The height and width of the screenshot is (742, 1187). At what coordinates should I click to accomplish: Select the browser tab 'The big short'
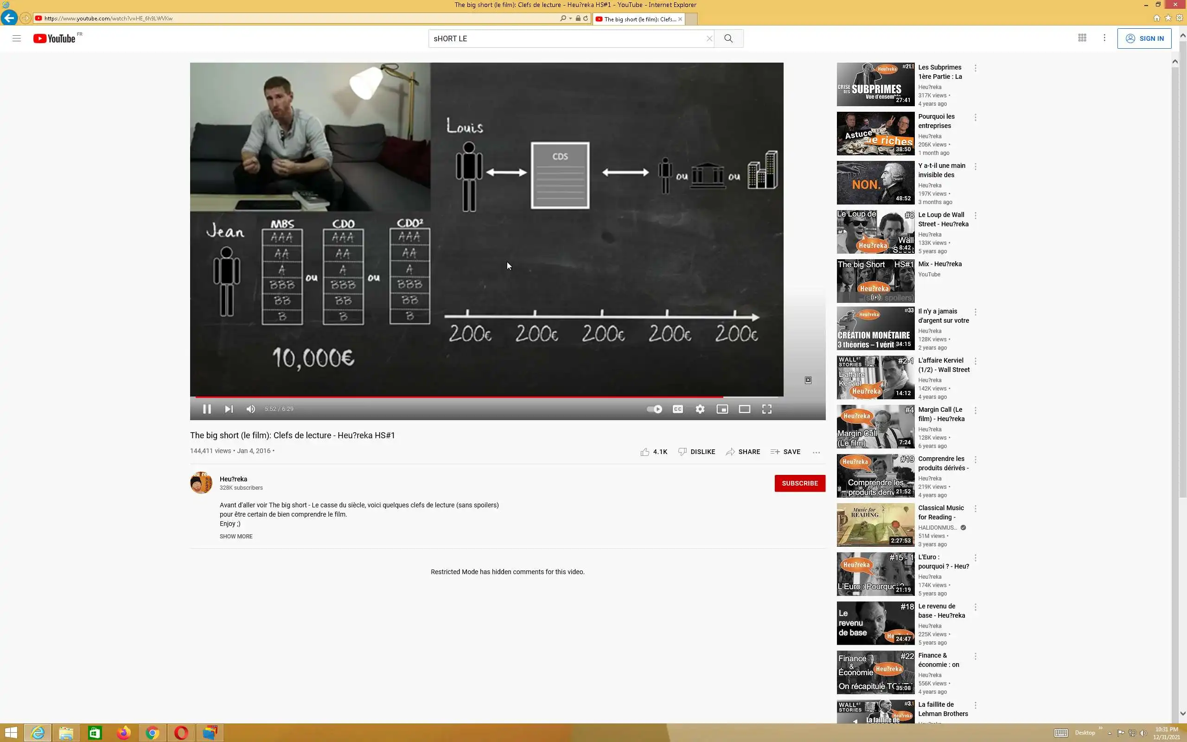[638, 19]
